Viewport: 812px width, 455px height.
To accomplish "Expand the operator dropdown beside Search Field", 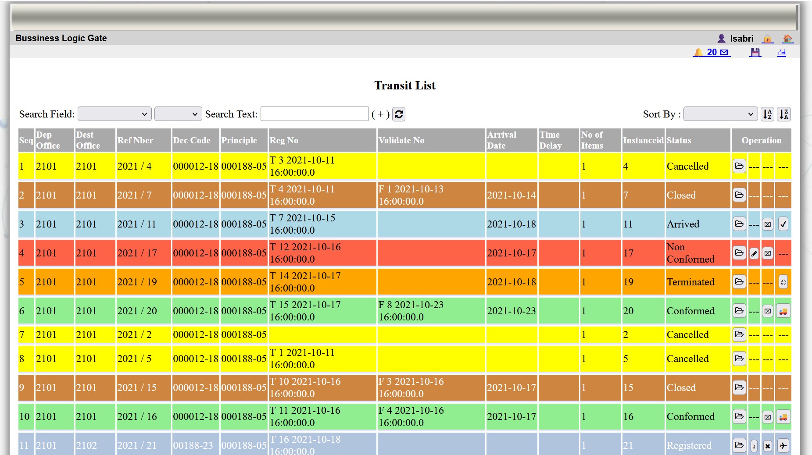I will click(178, 114).
